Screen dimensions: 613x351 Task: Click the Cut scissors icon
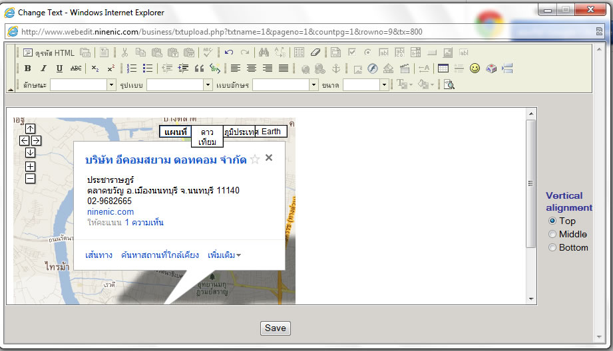click(x=124, y=53)
